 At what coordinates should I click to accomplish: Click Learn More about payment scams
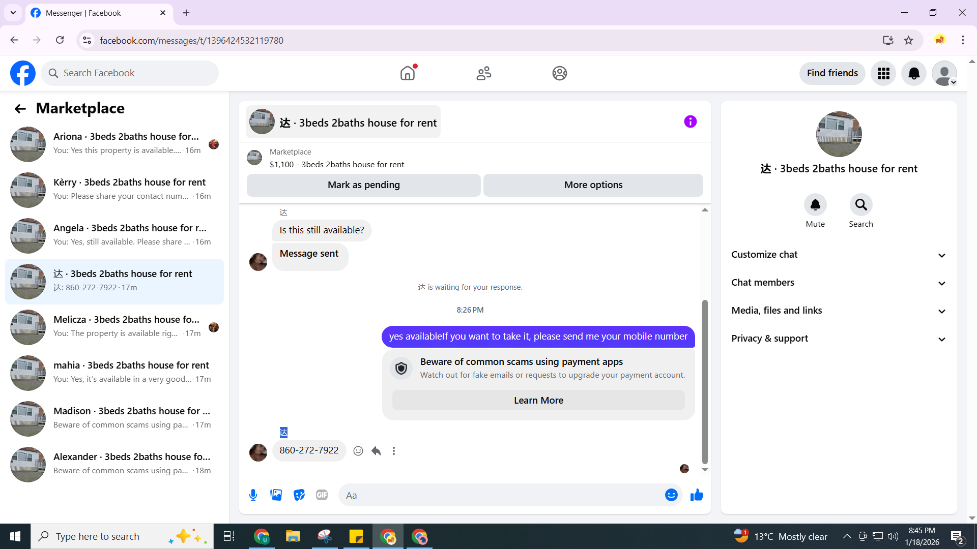[x=538, y=401]
